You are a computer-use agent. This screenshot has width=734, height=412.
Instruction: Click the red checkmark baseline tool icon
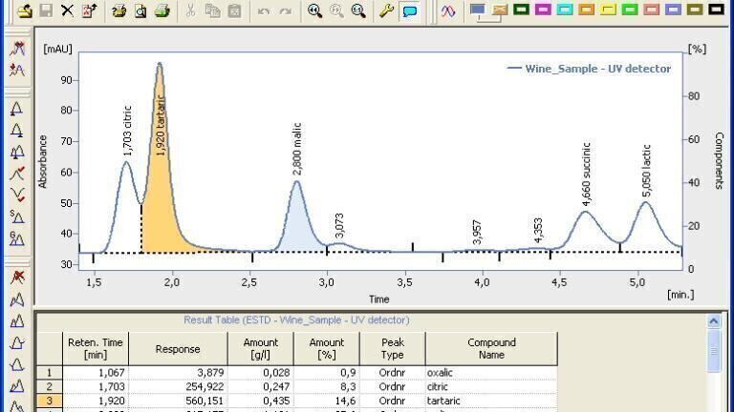coord(17,174)
